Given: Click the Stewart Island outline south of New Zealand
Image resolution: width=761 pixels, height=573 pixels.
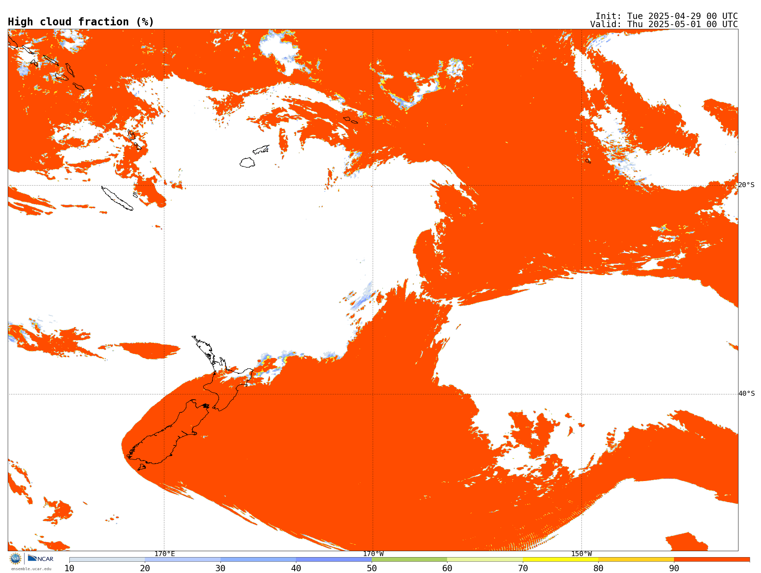Looking at the screenshot, I should pos(142,467).
